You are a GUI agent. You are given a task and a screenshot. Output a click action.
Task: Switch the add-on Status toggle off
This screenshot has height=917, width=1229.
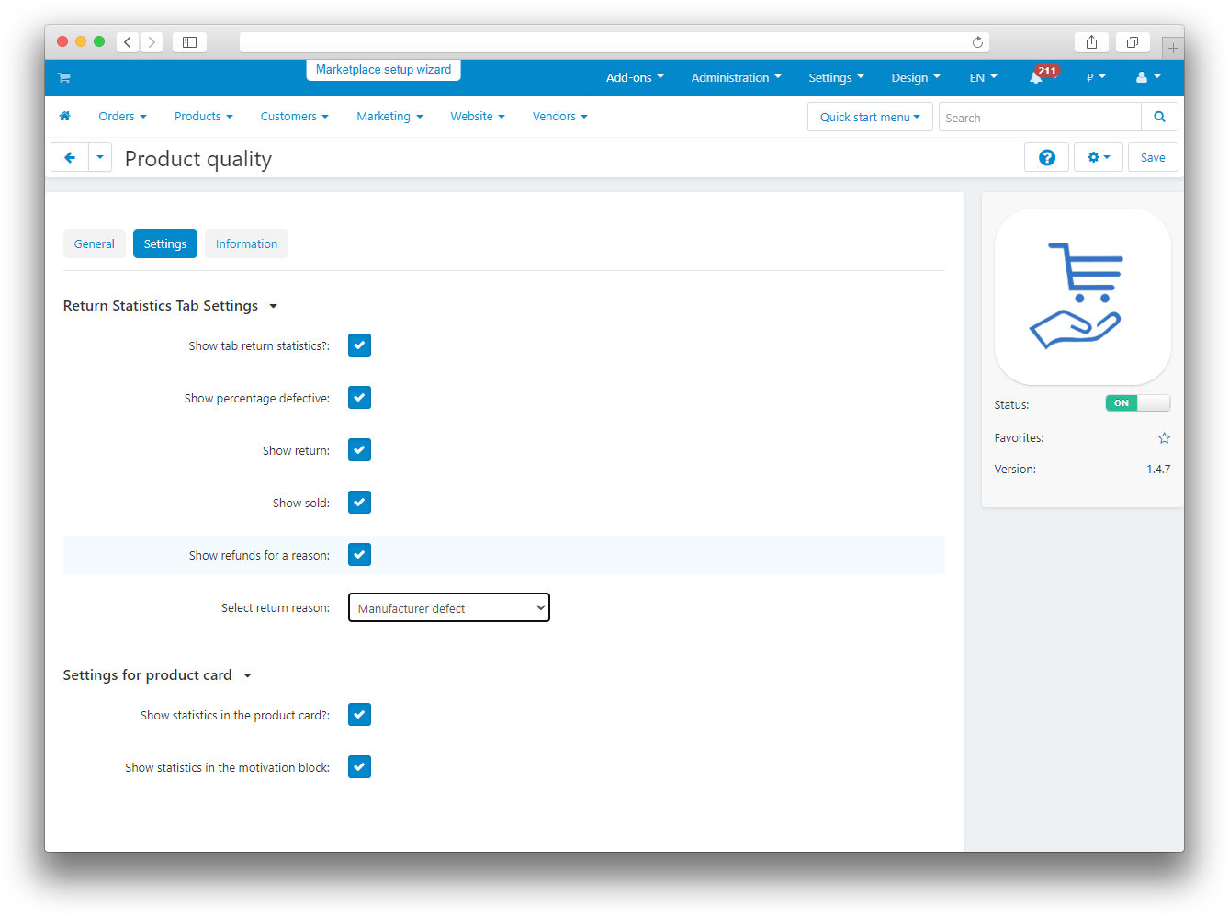tap(1137, 403)
